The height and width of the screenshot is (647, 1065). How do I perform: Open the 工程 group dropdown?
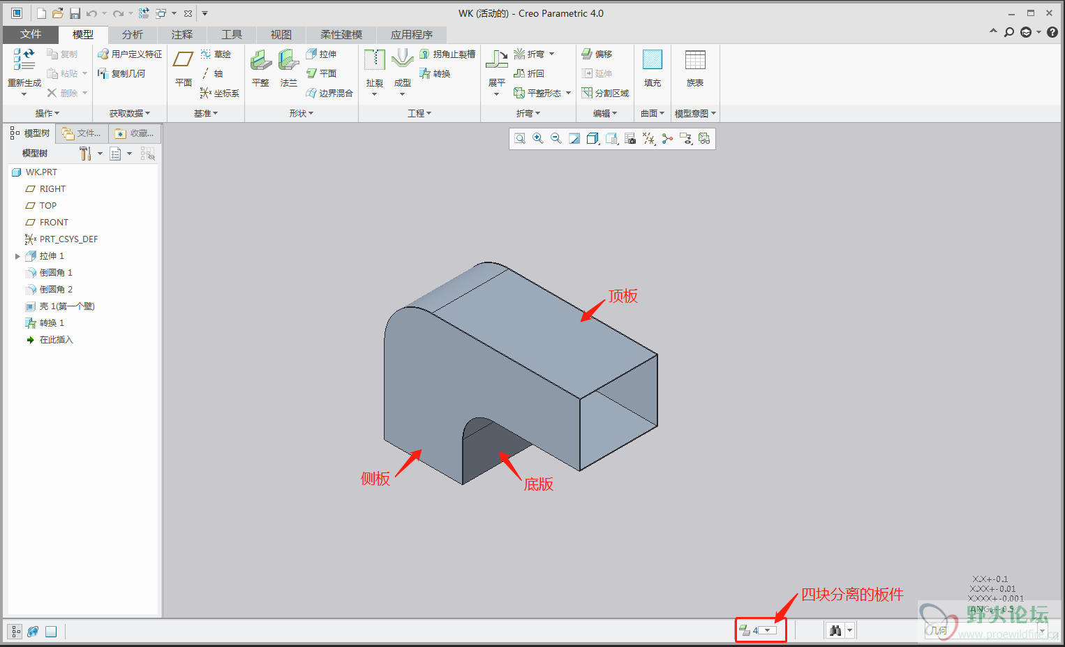419,113
